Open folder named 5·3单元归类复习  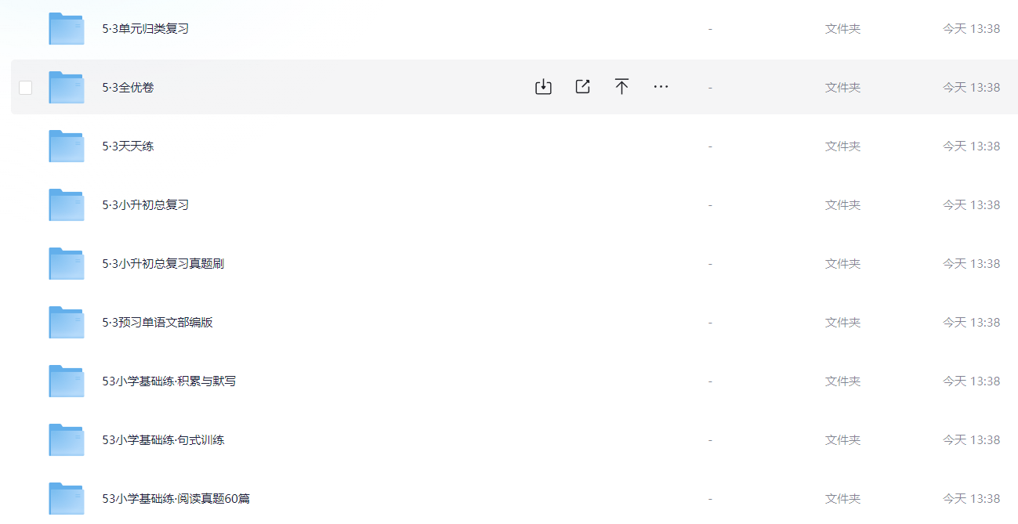pyautogui.click(x=146, y=29)
